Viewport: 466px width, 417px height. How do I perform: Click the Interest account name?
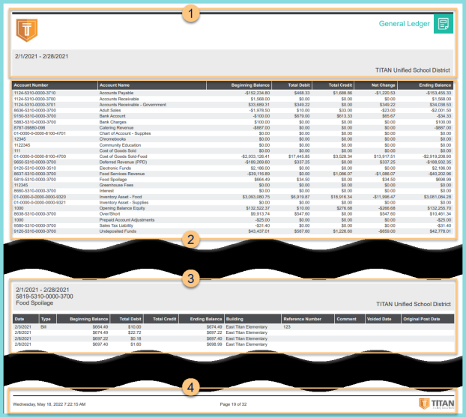106,191
